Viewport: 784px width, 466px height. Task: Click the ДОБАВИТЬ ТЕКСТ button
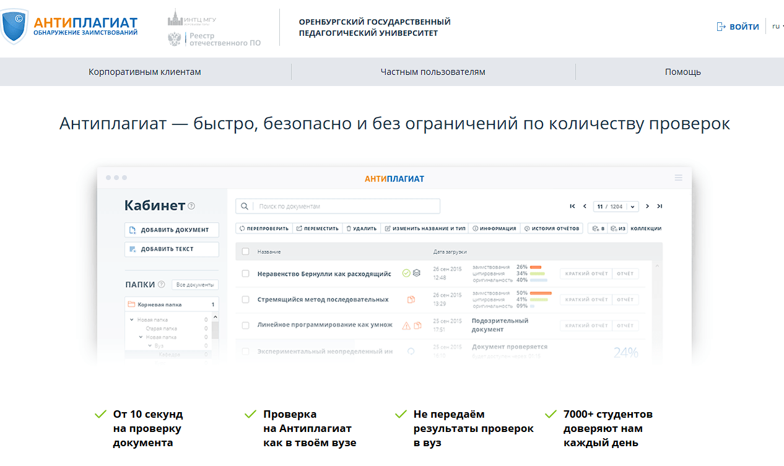172,249
